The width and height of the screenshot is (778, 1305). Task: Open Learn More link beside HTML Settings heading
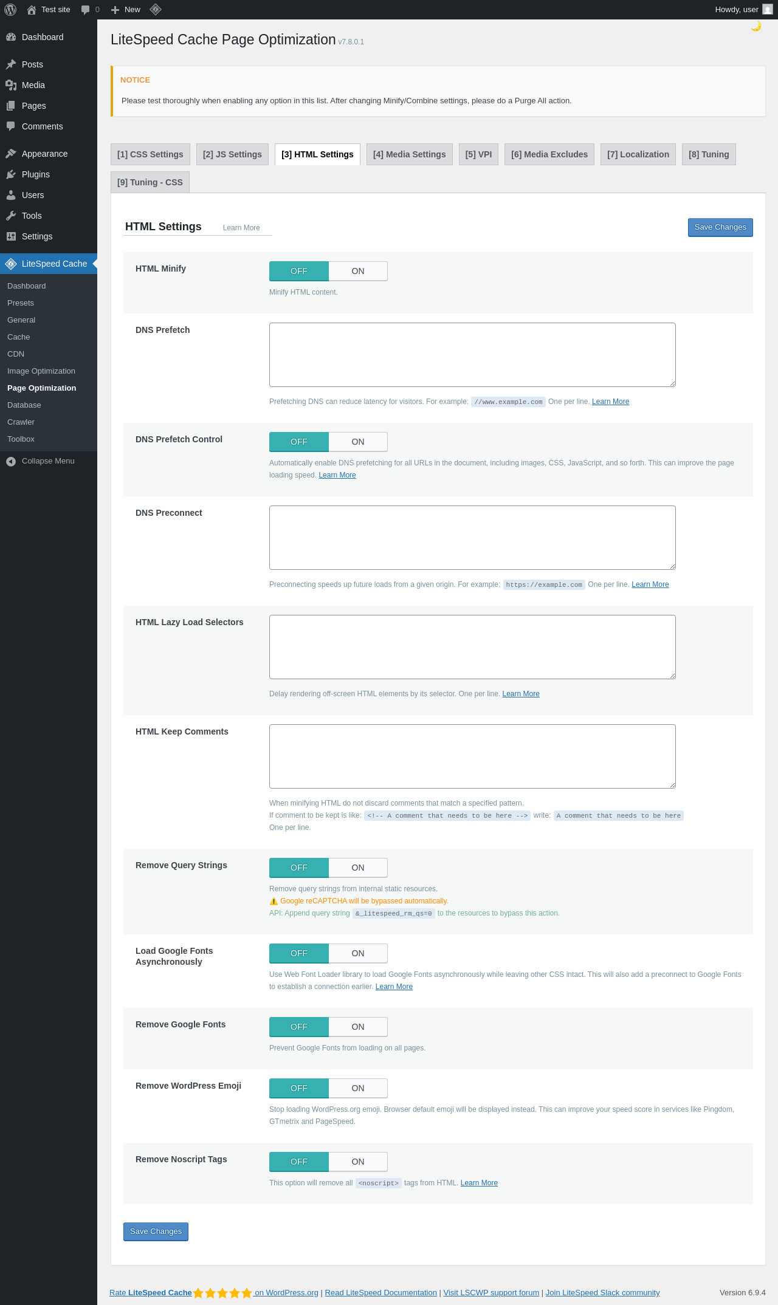click(241, 228)
